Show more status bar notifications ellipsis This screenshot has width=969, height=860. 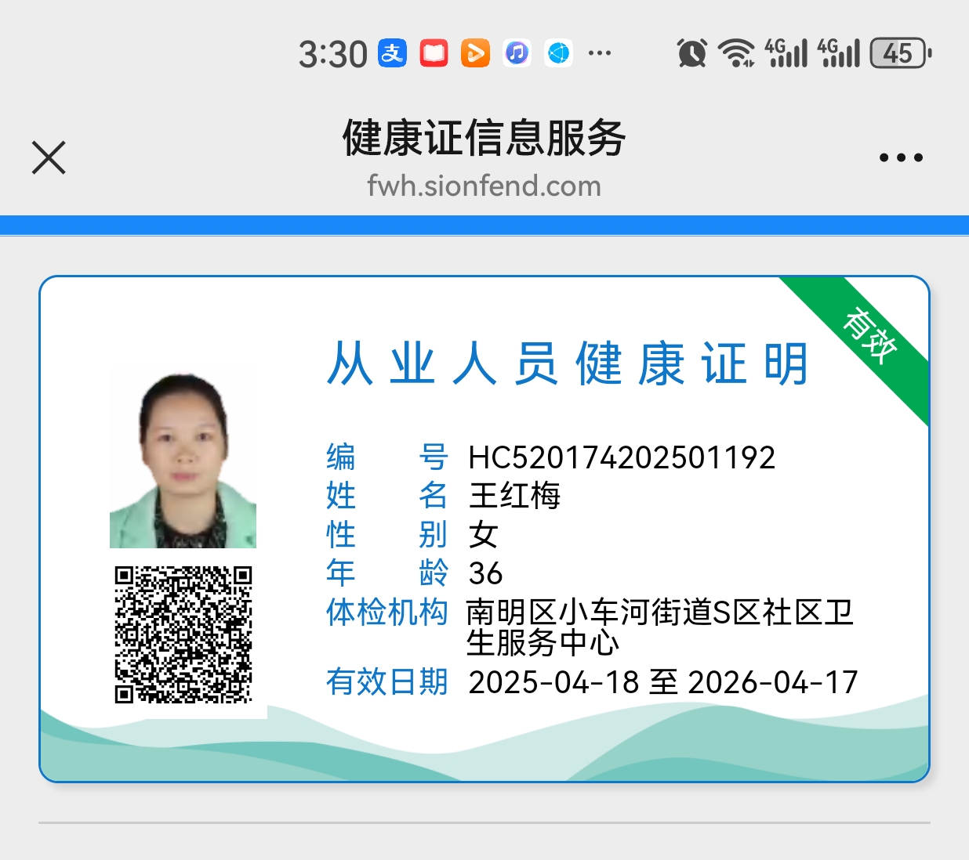tap(600, 53)
